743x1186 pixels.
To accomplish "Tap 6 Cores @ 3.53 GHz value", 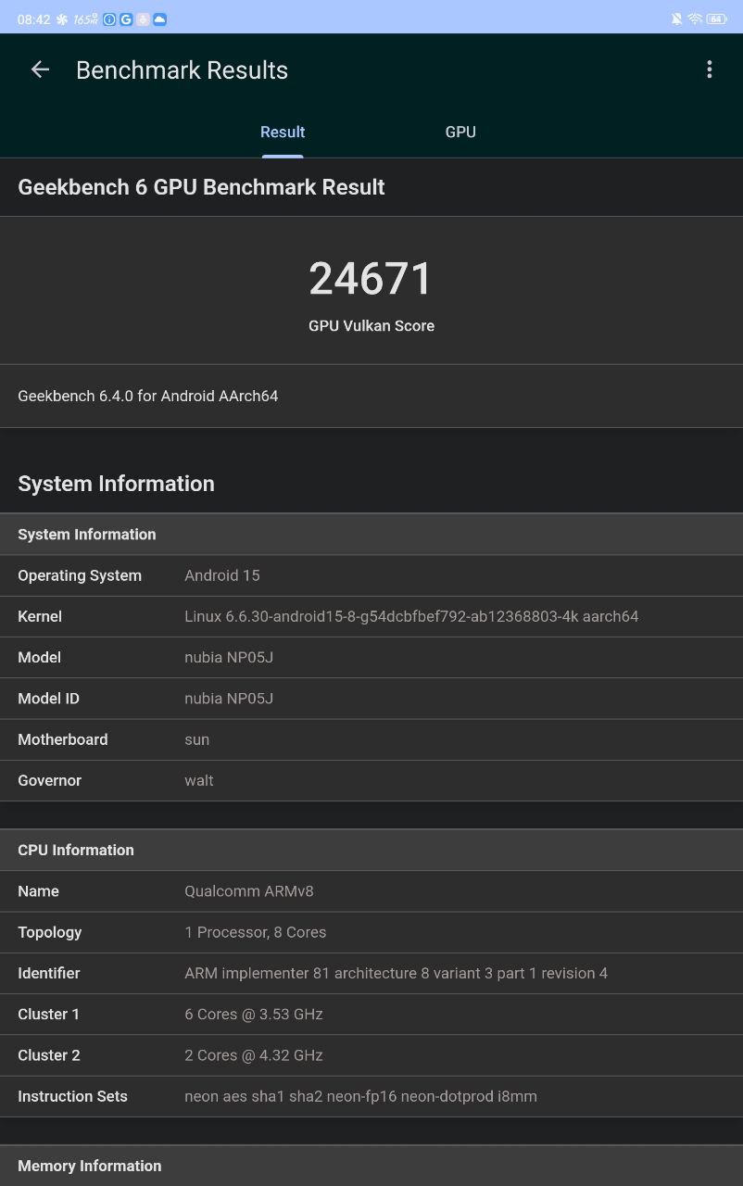I will (x=254, y=1014).
